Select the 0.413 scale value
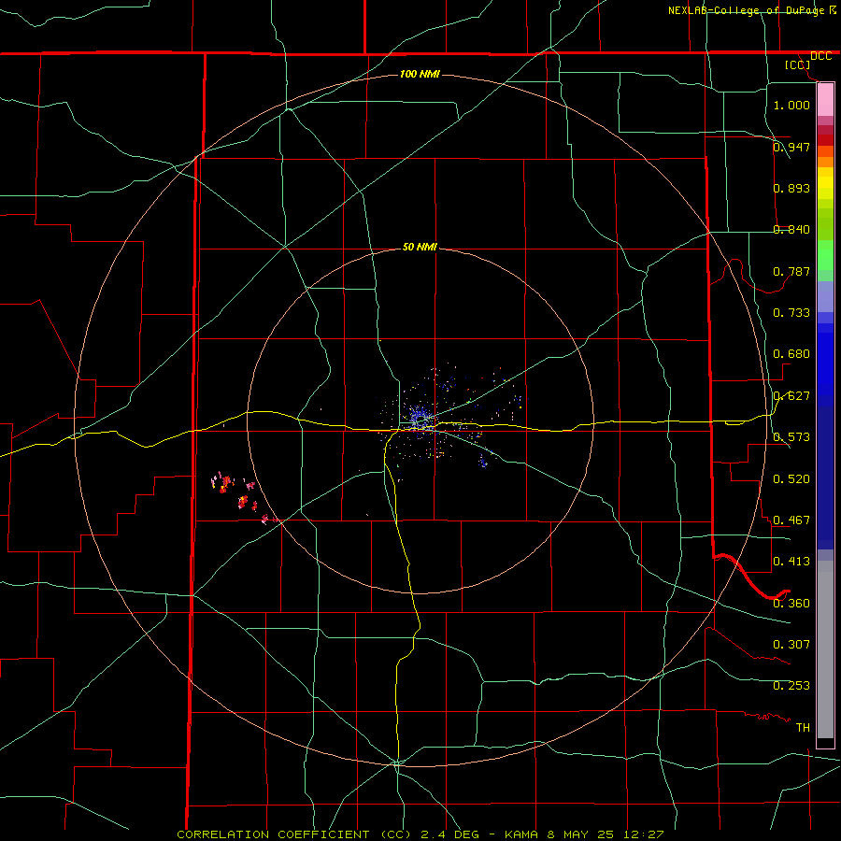 point(791,561)
